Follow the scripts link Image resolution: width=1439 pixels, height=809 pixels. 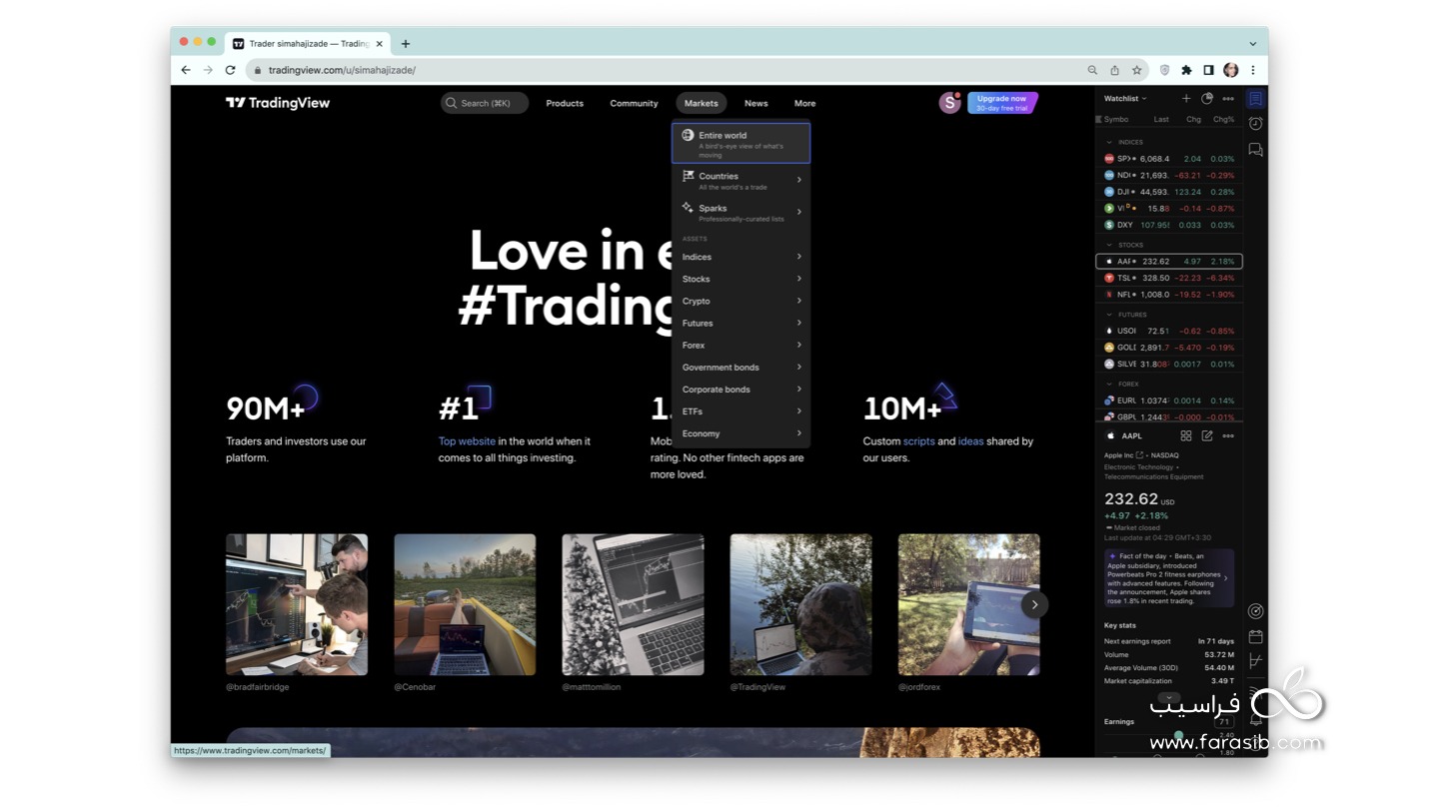[x=919, y=441]
